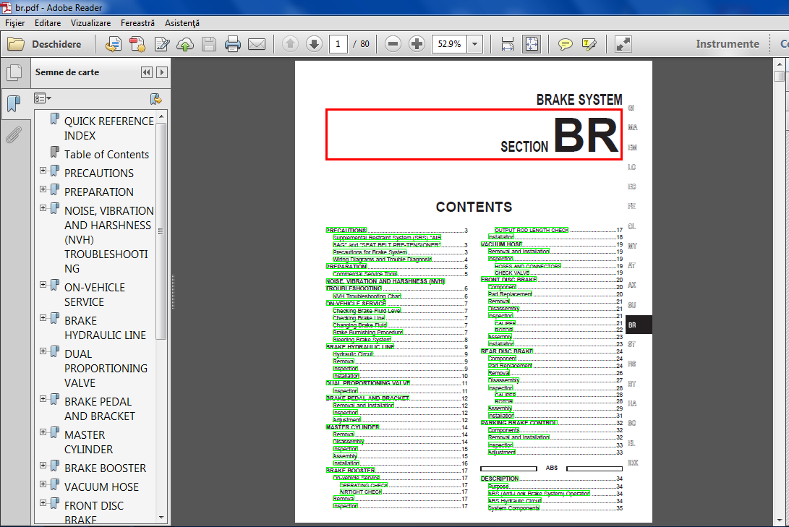Screen dimensions: 789x527
Task: Click the convert PDF icon with star
Action: 137,44
